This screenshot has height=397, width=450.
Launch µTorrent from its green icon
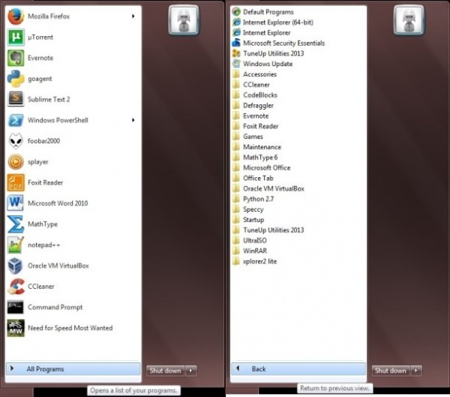pyautogui.click(x=16, y=37)
